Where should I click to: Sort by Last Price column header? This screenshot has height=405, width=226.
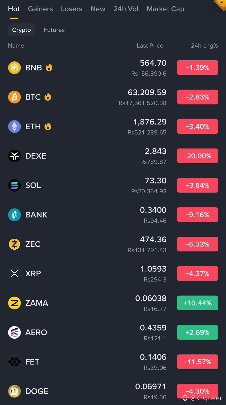coord(150,46)
